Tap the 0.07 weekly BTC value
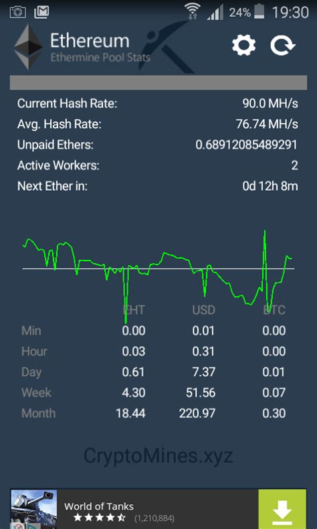317x529 pixels. [274, 392]
